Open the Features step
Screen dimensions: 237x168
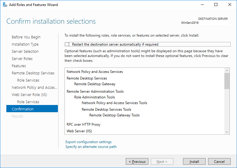click(19, 66)
